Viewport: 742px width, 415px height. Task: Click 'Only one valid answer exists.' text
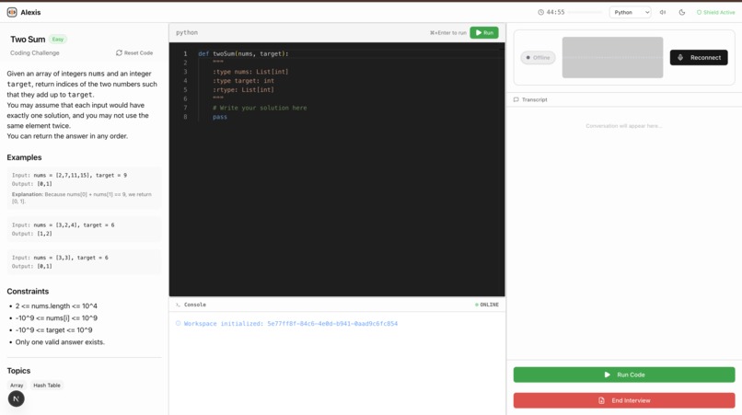point(60,342)
